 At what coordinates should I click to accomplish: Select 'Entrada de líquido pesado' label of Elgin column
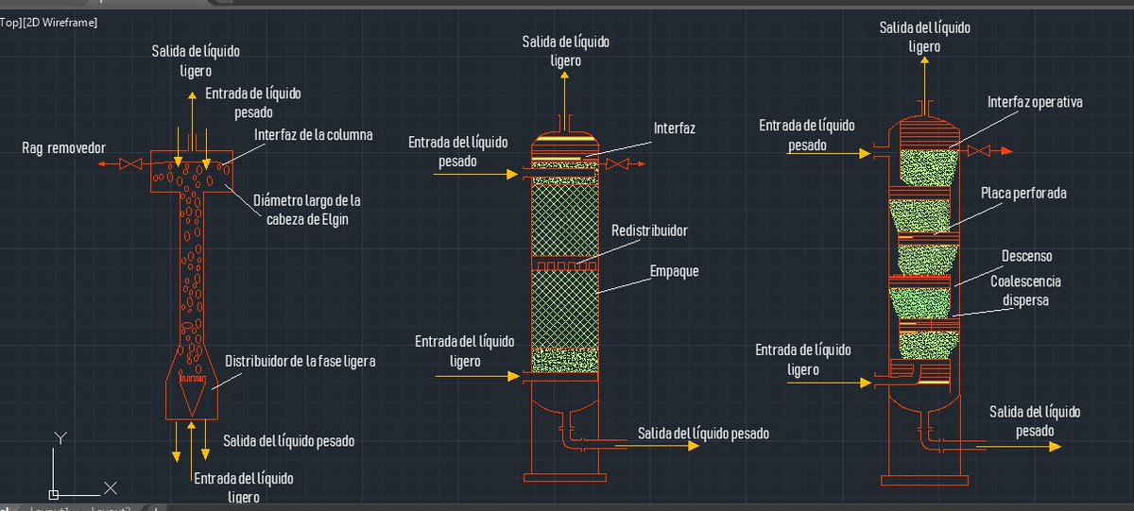[253, 103]
